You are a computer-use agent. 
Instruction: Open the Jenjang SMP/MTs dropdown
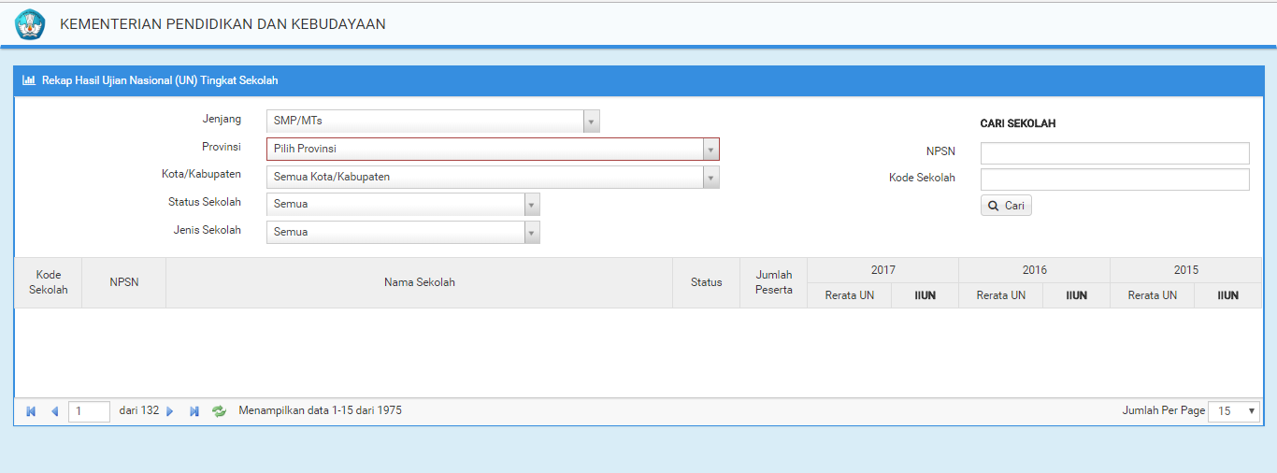[x=433, y=122]
